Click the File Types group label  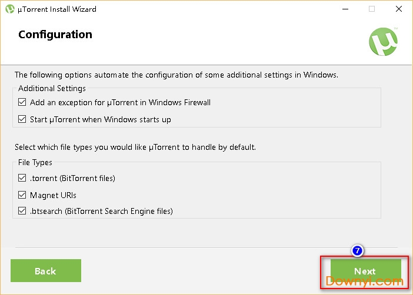point(35,162)
